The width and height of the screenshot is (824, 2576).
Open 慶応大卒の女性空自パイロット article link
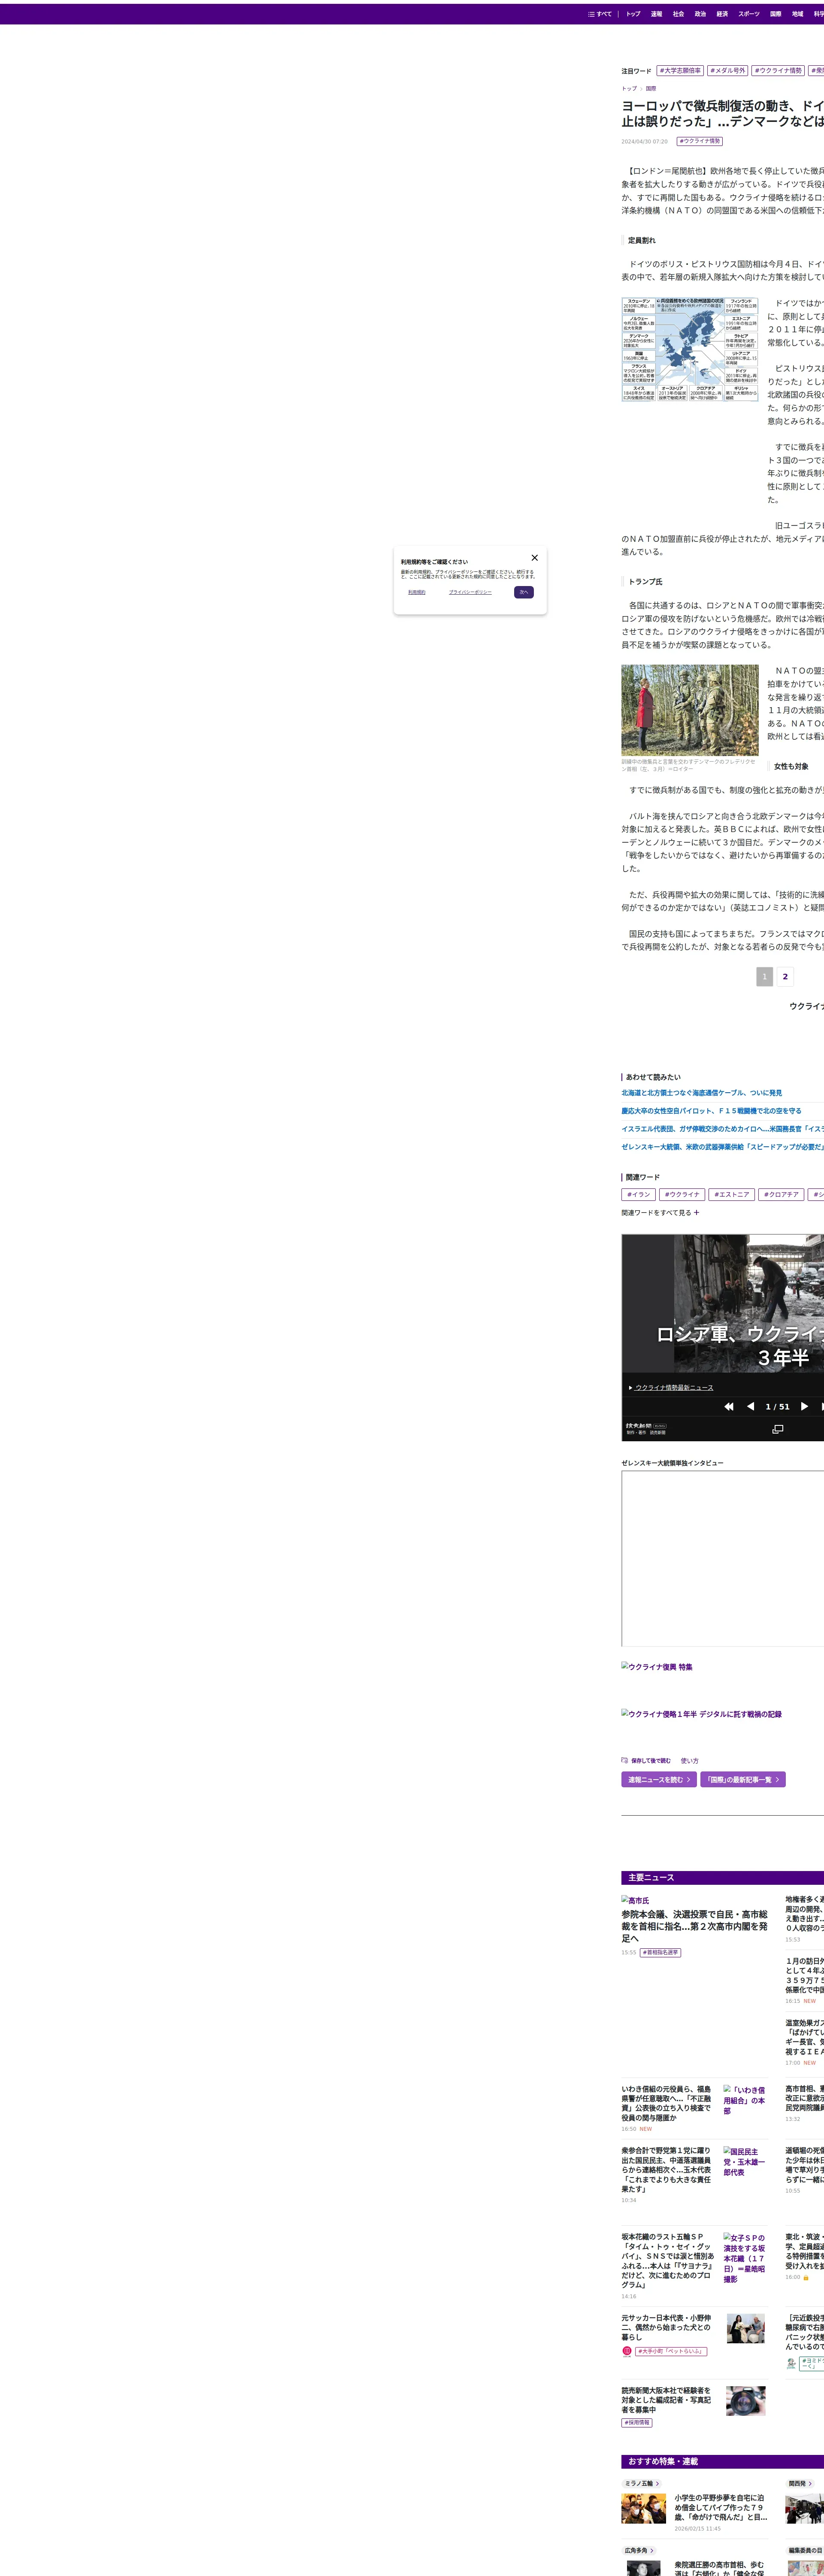coord(711,1111)
